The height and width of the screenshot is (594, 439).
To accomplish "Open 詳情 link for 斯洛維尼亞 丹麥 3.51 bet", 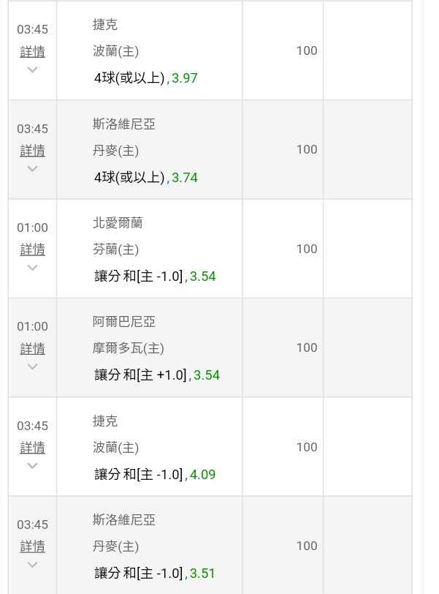I will point(33,546).
